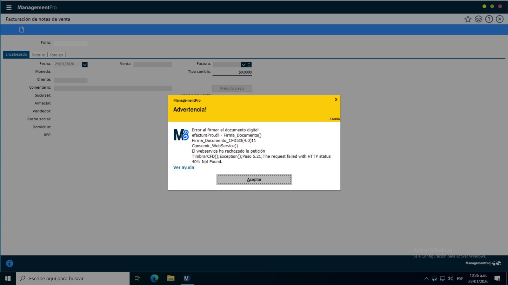
Task: Click the Folio input field
Action: [x=71, y=43]
